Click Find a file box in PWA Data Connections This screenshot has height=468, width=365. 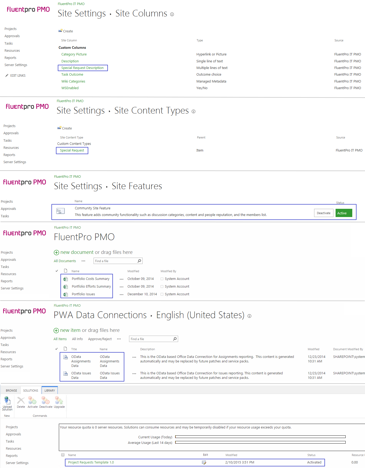pyautogui.click(x=153, y=339)
